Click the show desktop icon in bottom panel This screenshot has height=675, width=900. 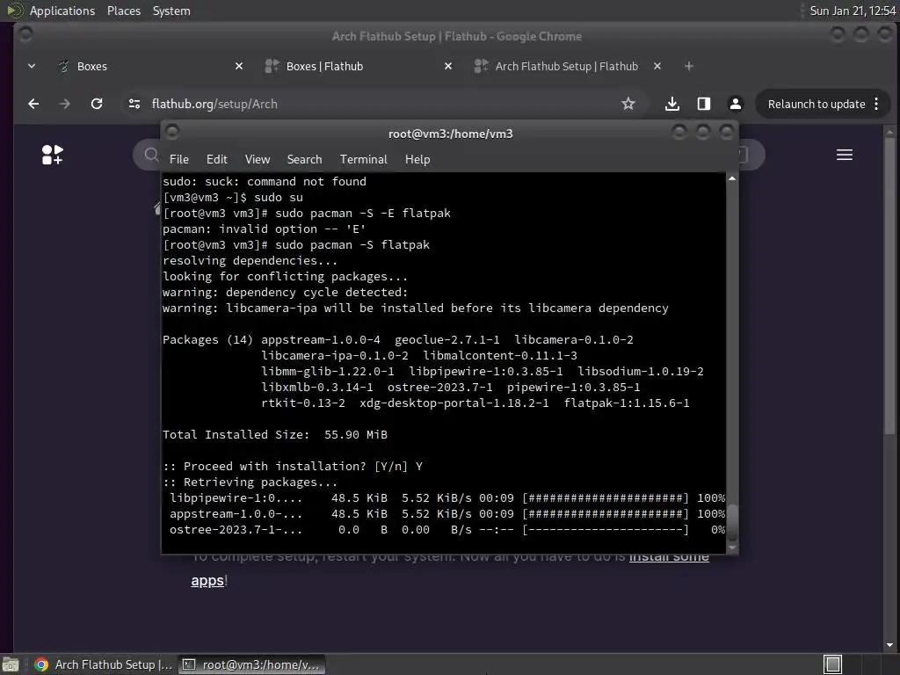pos(11,664)
